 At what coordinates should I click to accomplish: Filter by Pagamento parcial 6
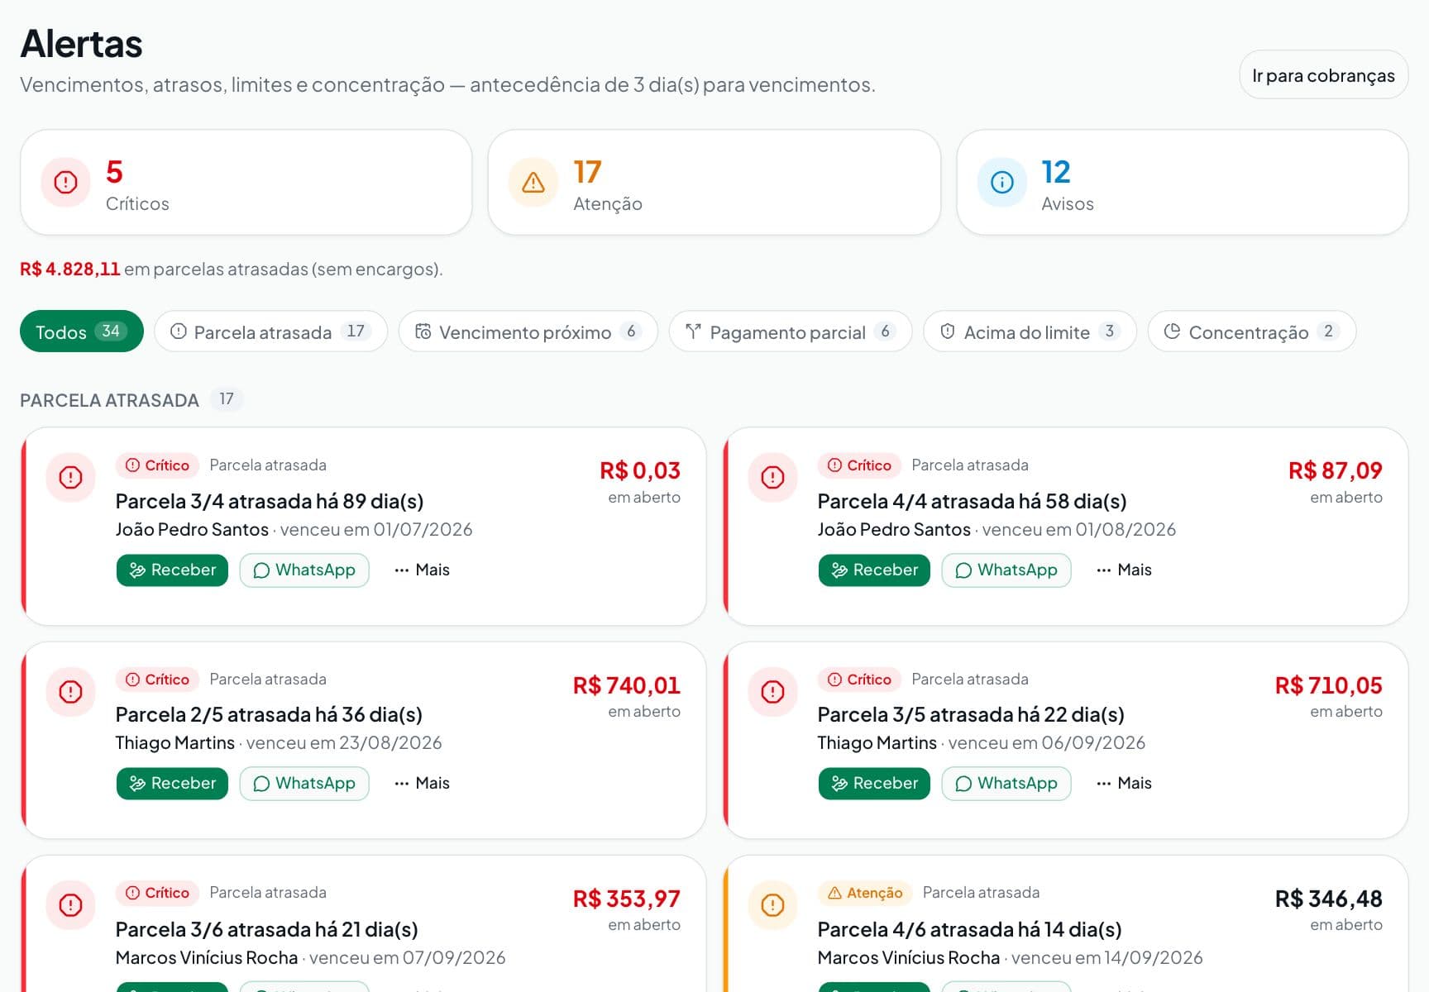pyautogui.click(x=790, y=331)
